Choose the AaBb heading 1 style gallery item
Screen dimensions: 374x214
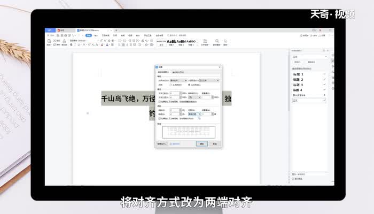pyautogui.click(x=172, y=42)
